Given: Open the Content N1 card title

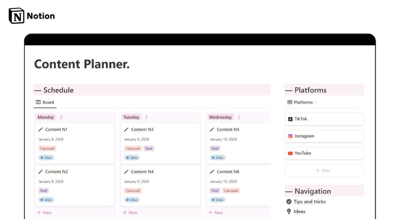Looking at the screenshot, I should coord(57,130).
